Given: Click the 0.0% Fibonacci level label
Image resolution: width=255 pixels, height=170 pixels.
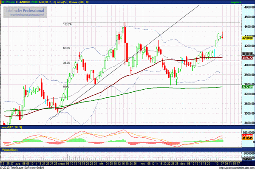Looking at the screenshot, I should coord(66,87).
